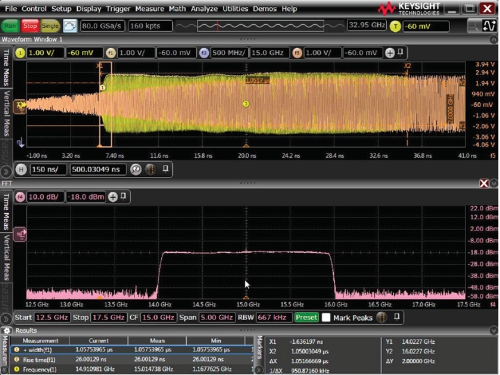This screenshot has width=500, height=375.
Task: Click pin icon in horizontal toolbar
Action: (165, 169)
